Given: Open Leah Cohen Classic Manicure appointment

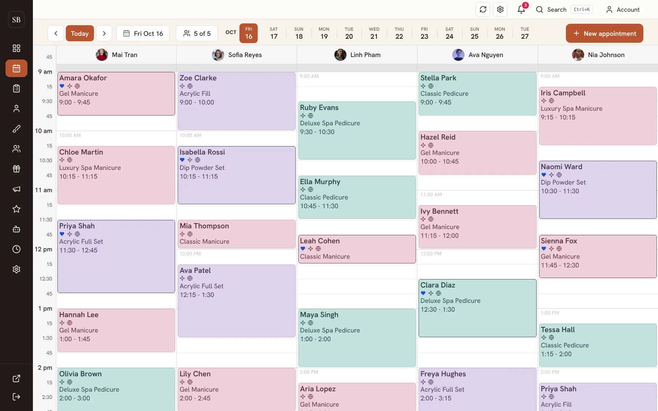Looking at the screenshot, I should pos(357,249).
